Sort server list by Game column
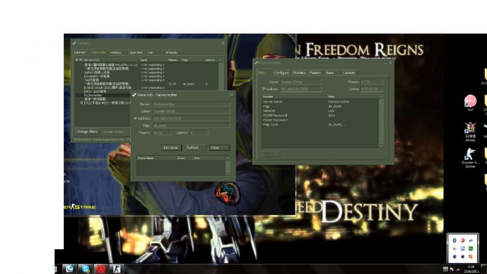 (x=153, y=60)
